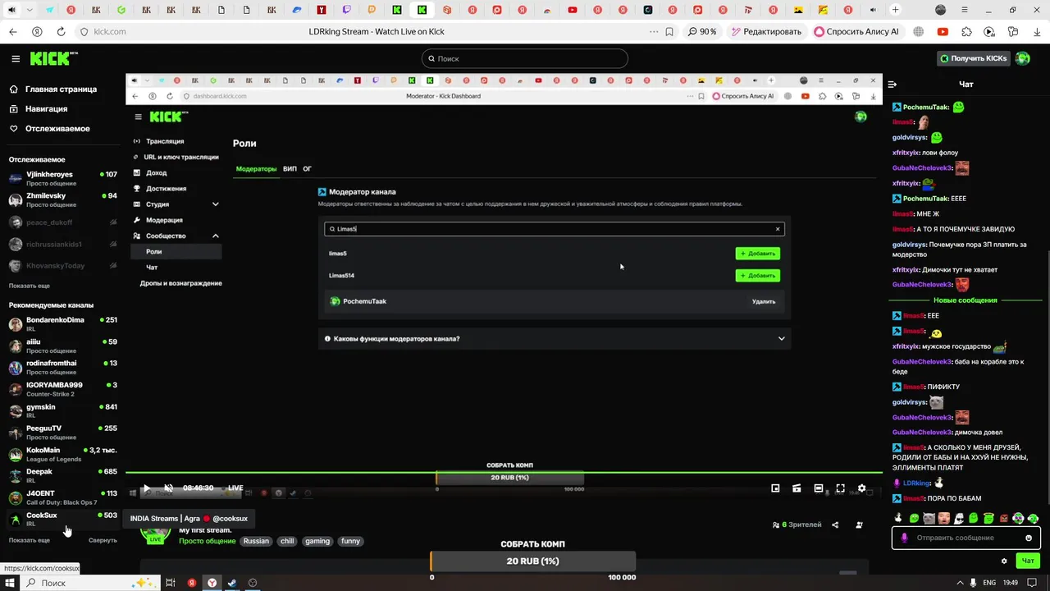The width and height of the screenshot is (1050, 591).
Task: Click Спросить Алису AI button
Action: click(x=856, y=32)
